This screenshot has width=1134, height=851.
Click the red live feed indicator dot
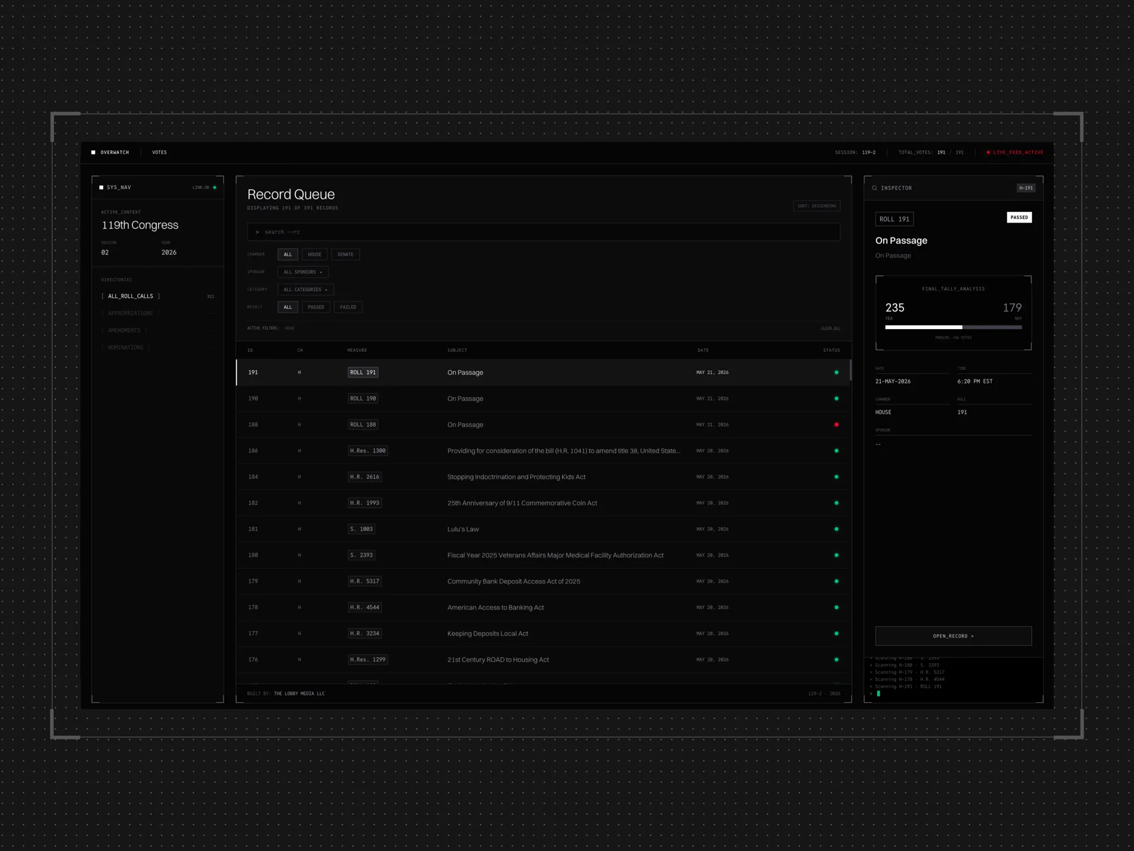pyautogui.click(x=988, y=153)
